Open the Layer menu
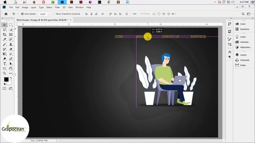The image size is (255, 143). [33, 8]
